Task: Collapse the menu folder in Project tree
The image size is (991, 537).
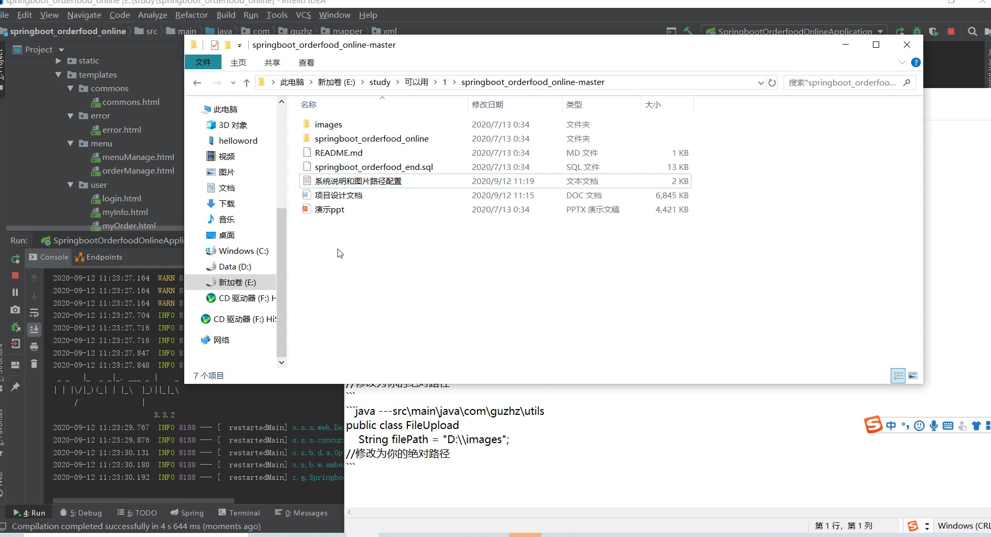Action: click(x=70, y=144)
